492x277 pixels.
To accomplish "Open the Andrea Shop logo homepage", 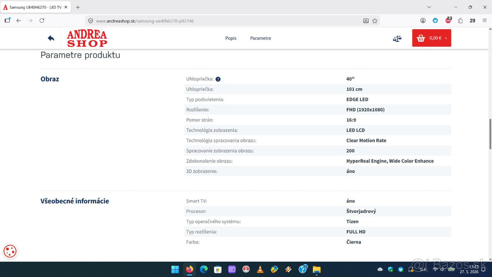I will click(87, 39).
